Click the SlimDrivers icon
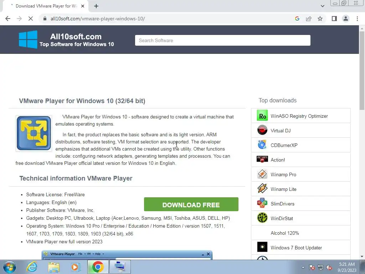The image size is (365, 274). pyautogui.click(x=262, y=203)
